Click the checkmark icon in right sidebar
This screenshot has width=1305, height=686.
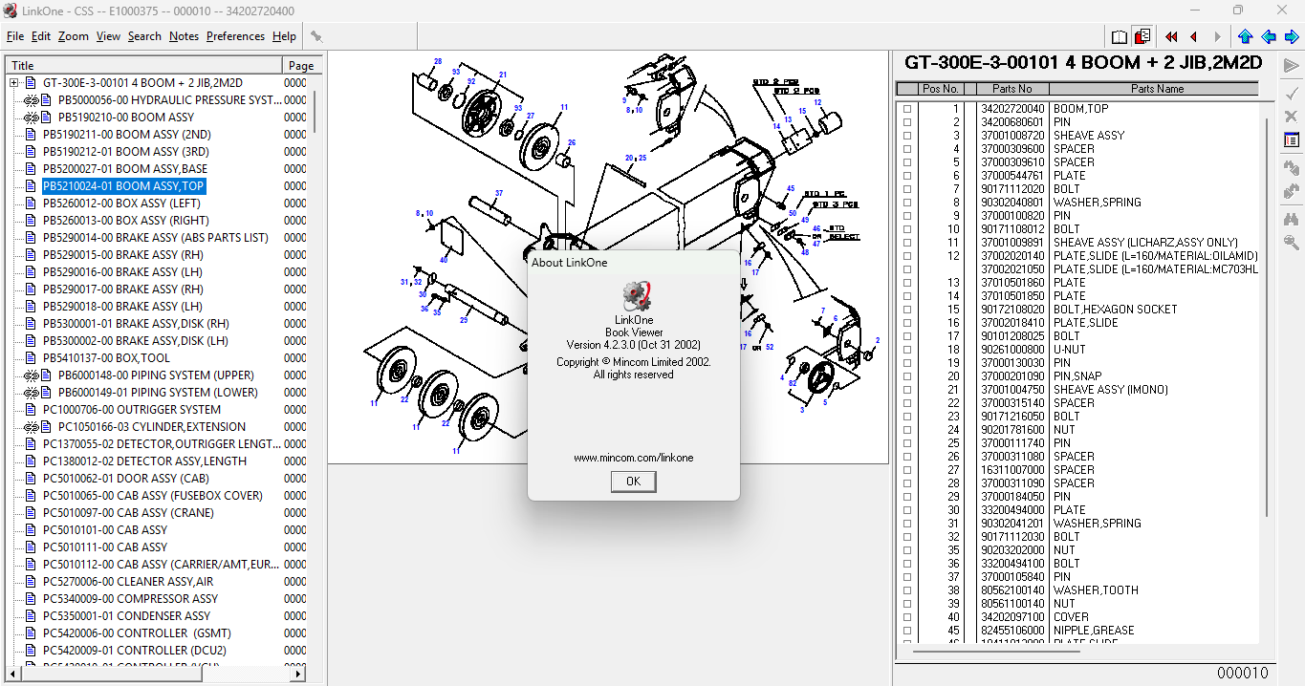pos(1292,93)
